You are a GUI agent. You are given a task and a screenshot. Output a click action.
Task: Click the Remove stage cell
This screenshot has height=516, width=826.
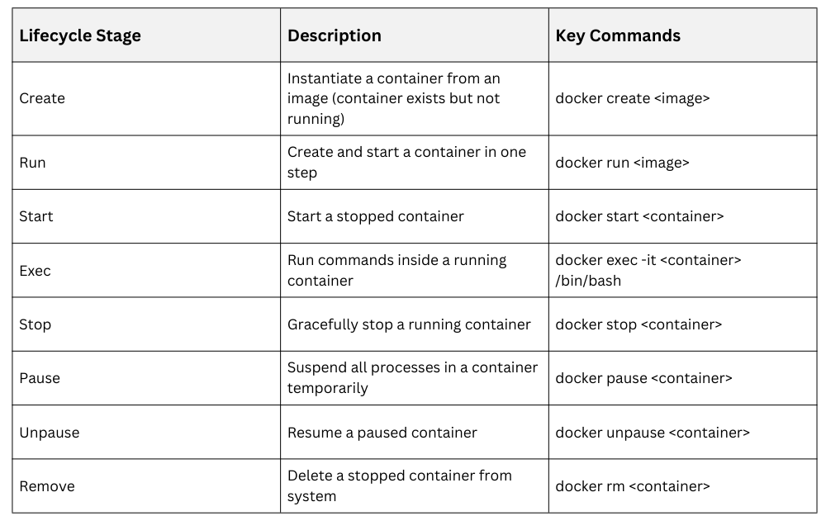coord(47,486)
